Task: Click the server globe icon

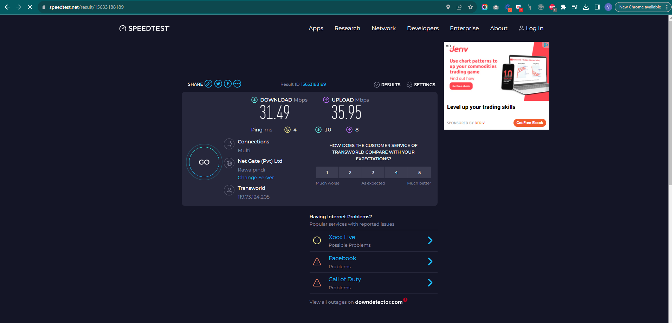Action: pos(229,163)
